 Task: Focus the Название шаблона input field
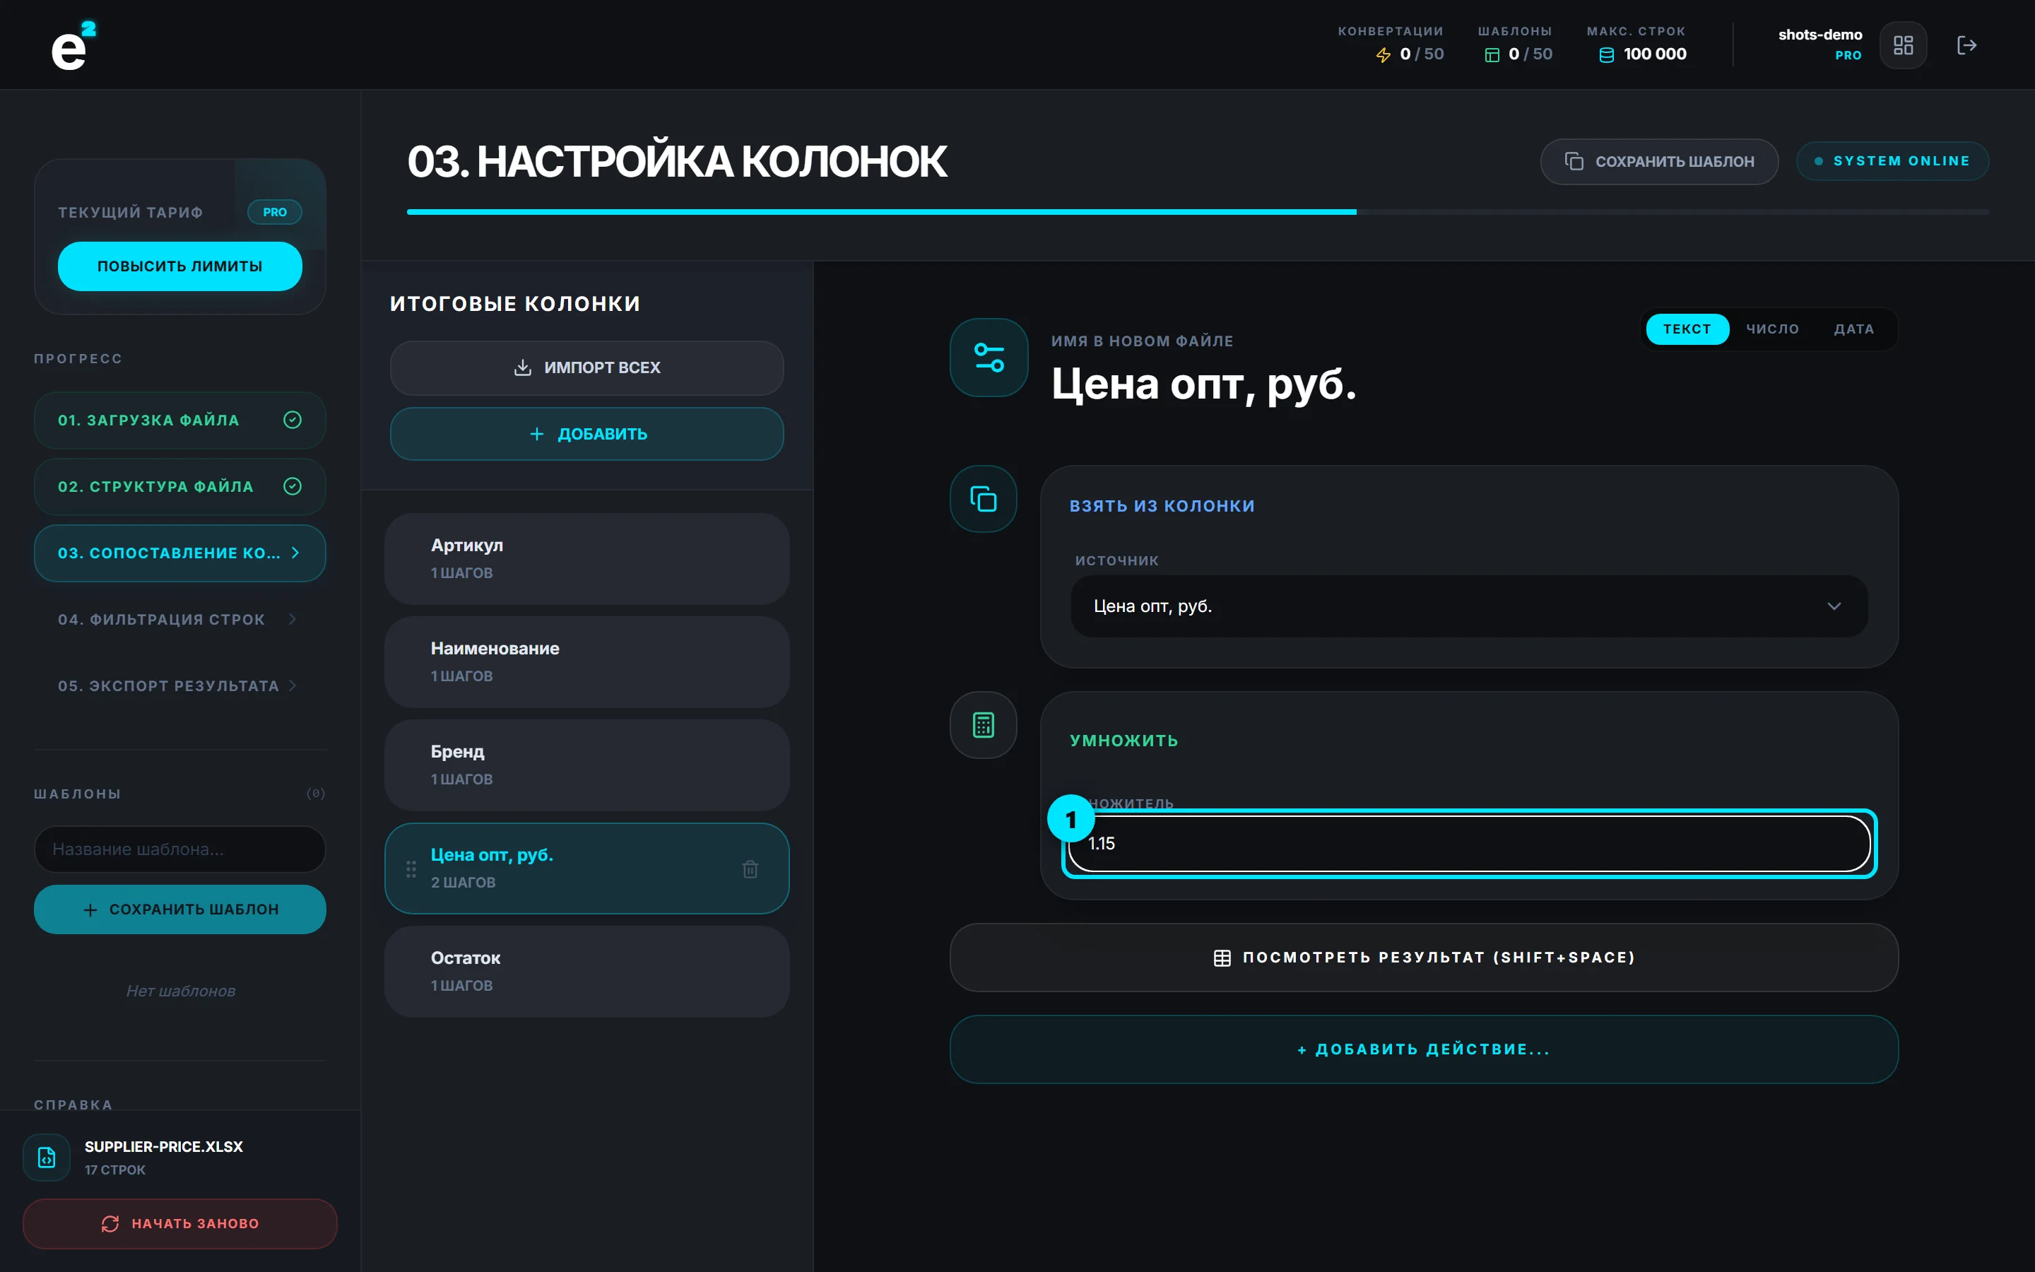tap(180, 849)
